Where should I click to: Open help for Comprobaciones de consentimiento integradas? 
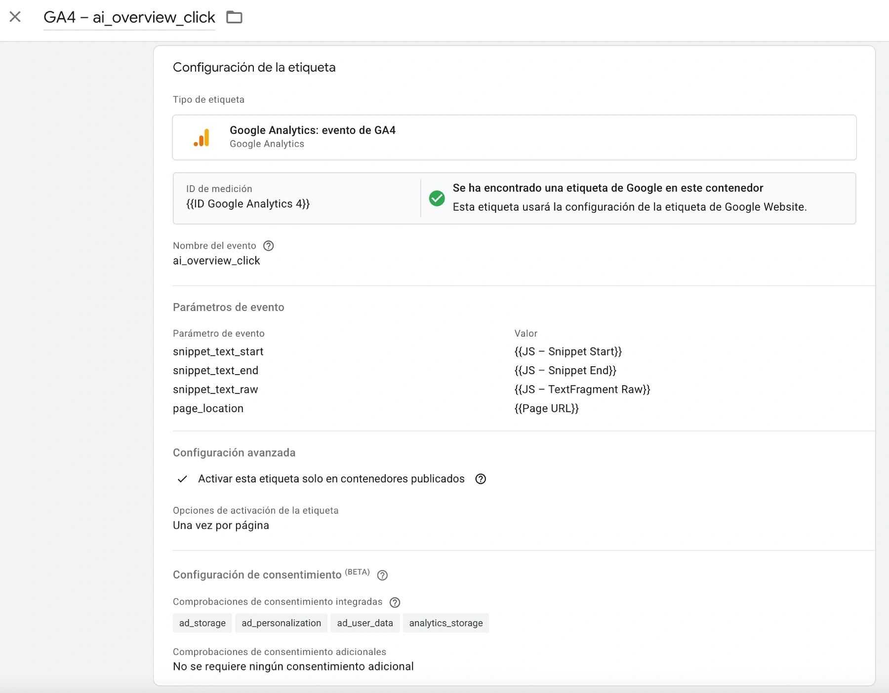[395, 602]
